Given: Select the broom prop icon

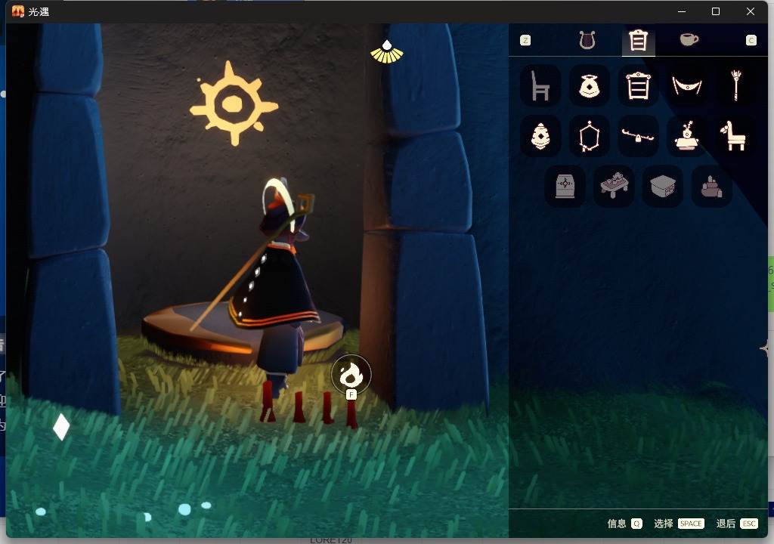Looking at the screenshot, I should [735, 85].
